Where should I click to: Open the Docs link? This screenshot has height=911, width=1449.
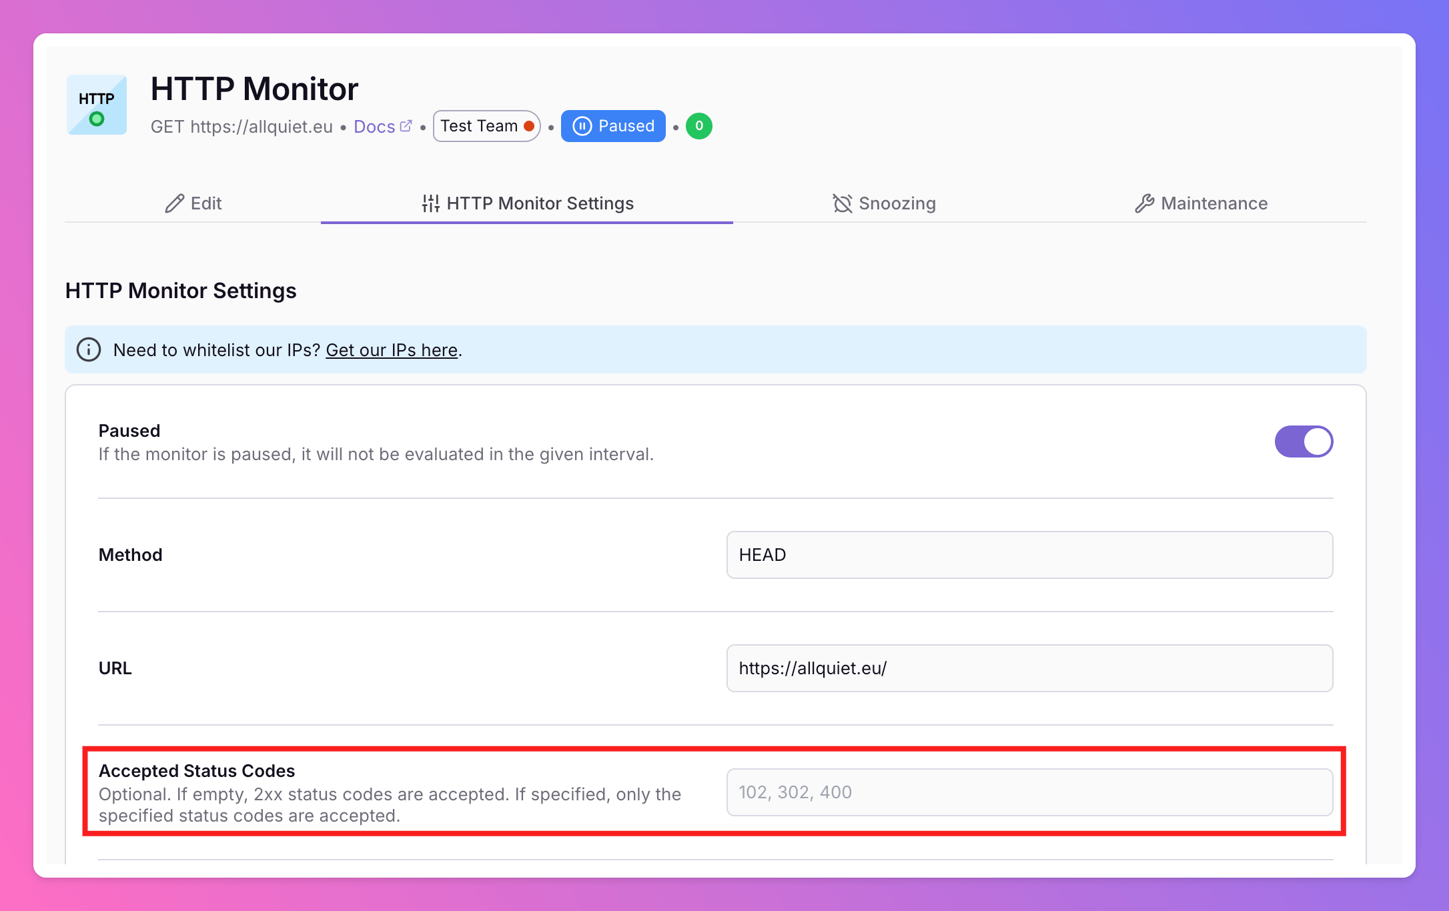[374, 127]
